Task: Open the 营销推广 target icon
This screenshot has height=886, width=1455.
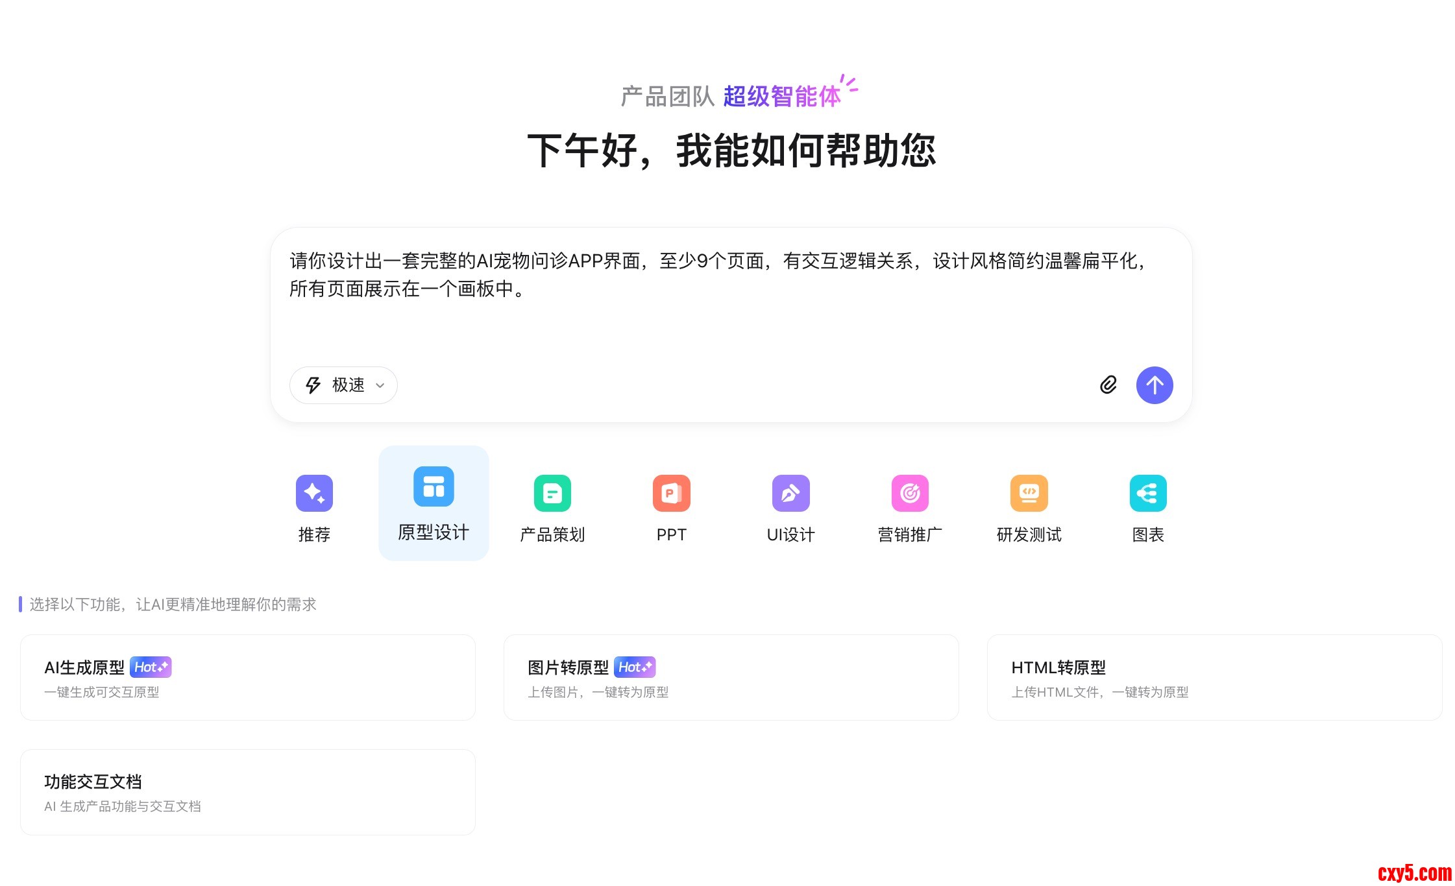Action: click(910, 493)
